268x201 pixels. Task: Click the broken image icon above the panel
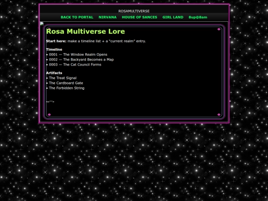42,24
